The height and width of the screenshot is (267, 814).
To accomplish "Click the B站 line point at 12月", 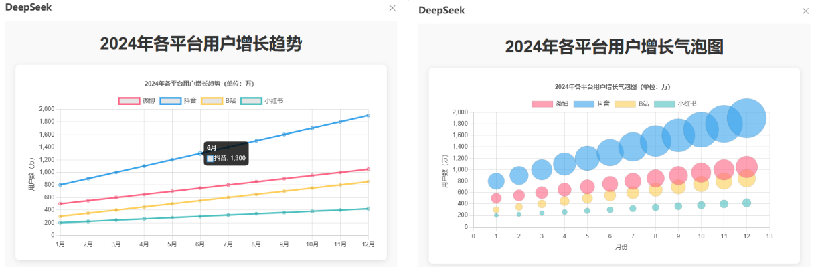I will pos(368,182).
